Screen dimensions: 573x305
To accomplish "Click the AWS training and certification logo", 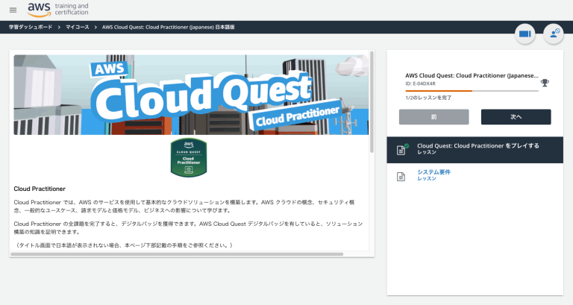I will 57,10.
